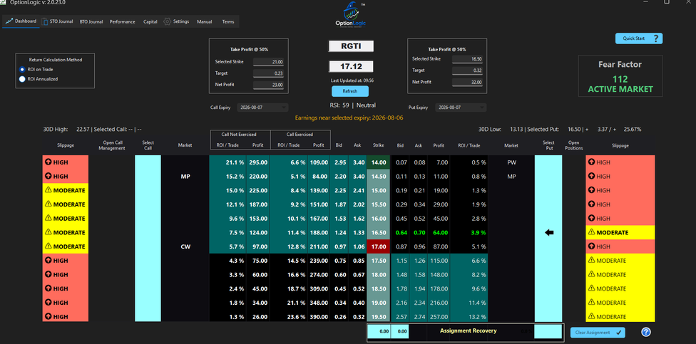Click the Clear Assignment button
The height and width of the screenshot is (344, 696).
click(x=598, y=333)
